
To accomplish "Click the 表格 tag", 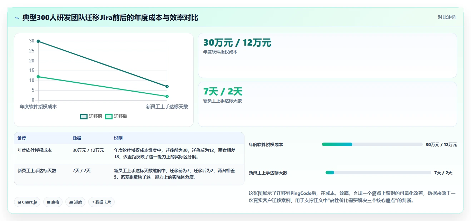I will 53,202.
